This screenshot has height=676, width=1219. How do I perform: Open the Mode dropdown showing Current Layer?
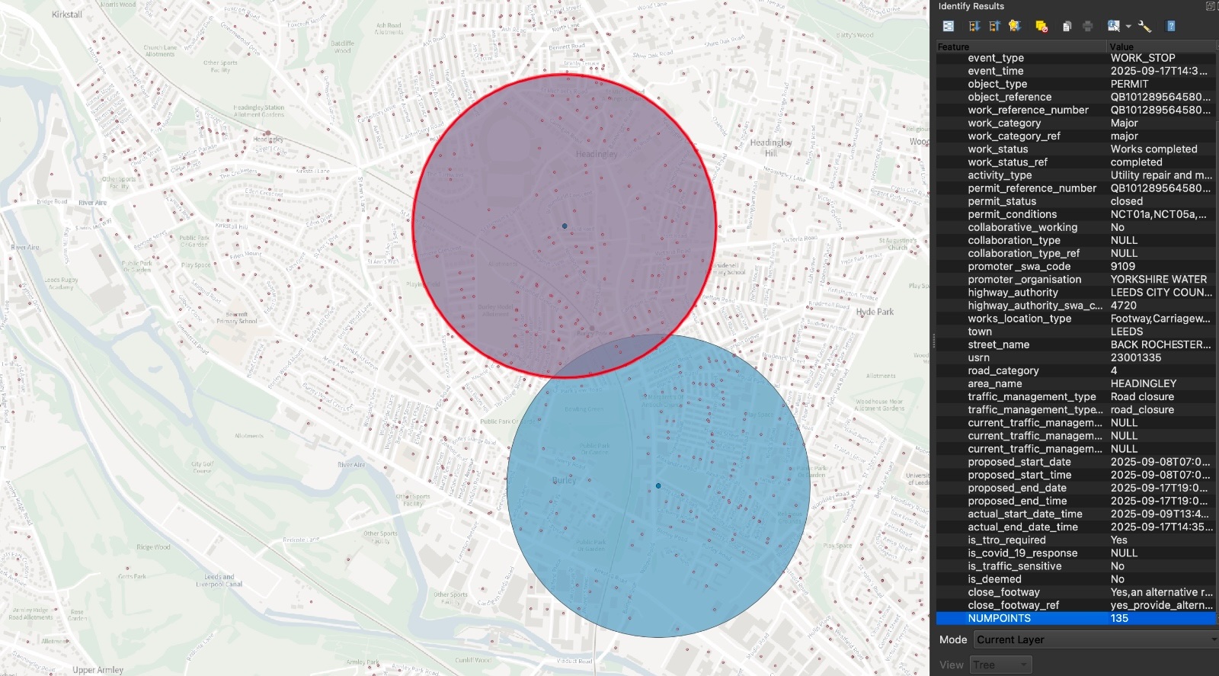point(1094,639)
